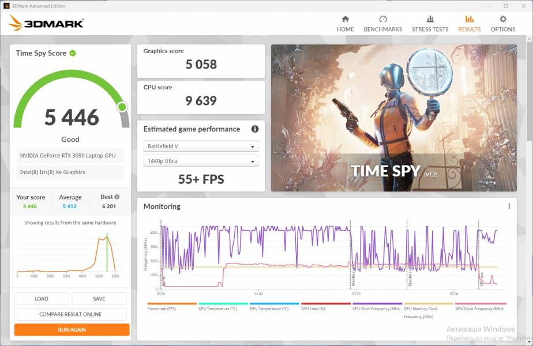Viewport: 533px width, 346px height.
Task: Click the SAVE button
Action: coord(99,299)
